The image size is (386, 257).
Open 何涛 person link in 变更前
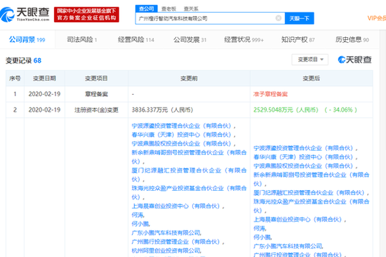tap(137, 215)
